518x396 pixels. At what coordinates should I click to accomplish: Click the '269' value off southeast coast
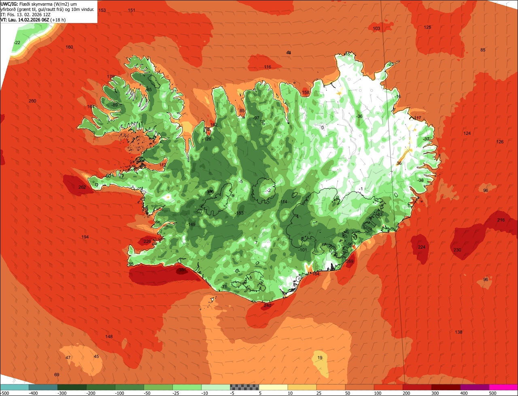[x=350, y=261]
